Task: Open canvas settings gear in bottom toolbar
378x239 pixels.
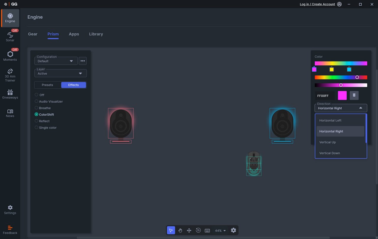Action: click(x=234, y=230)
